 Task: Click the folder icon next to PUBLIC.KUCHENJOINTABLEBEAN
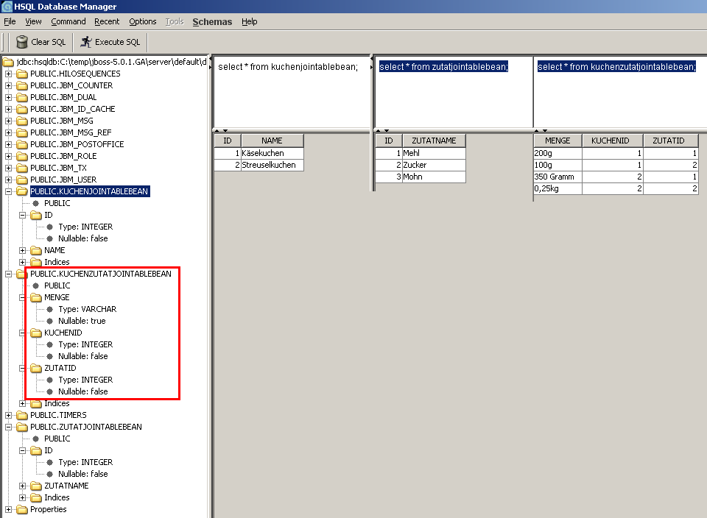pyautogui.click(x=21, y=191)
